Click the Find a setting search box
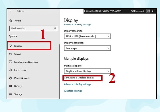 click(x=33, y=28)
